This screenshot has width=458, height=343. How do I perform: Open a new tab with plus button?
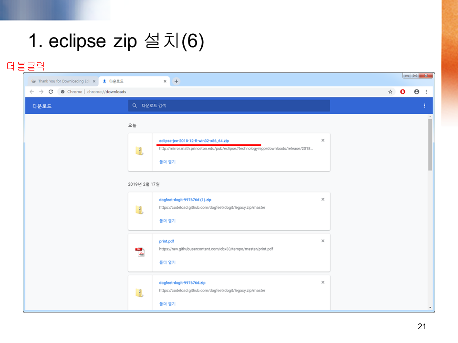coord(176,81)
